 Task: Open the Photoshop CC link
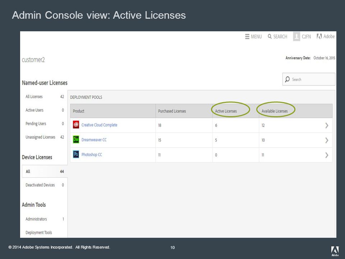pyautogui.click(x=92, y=155)
